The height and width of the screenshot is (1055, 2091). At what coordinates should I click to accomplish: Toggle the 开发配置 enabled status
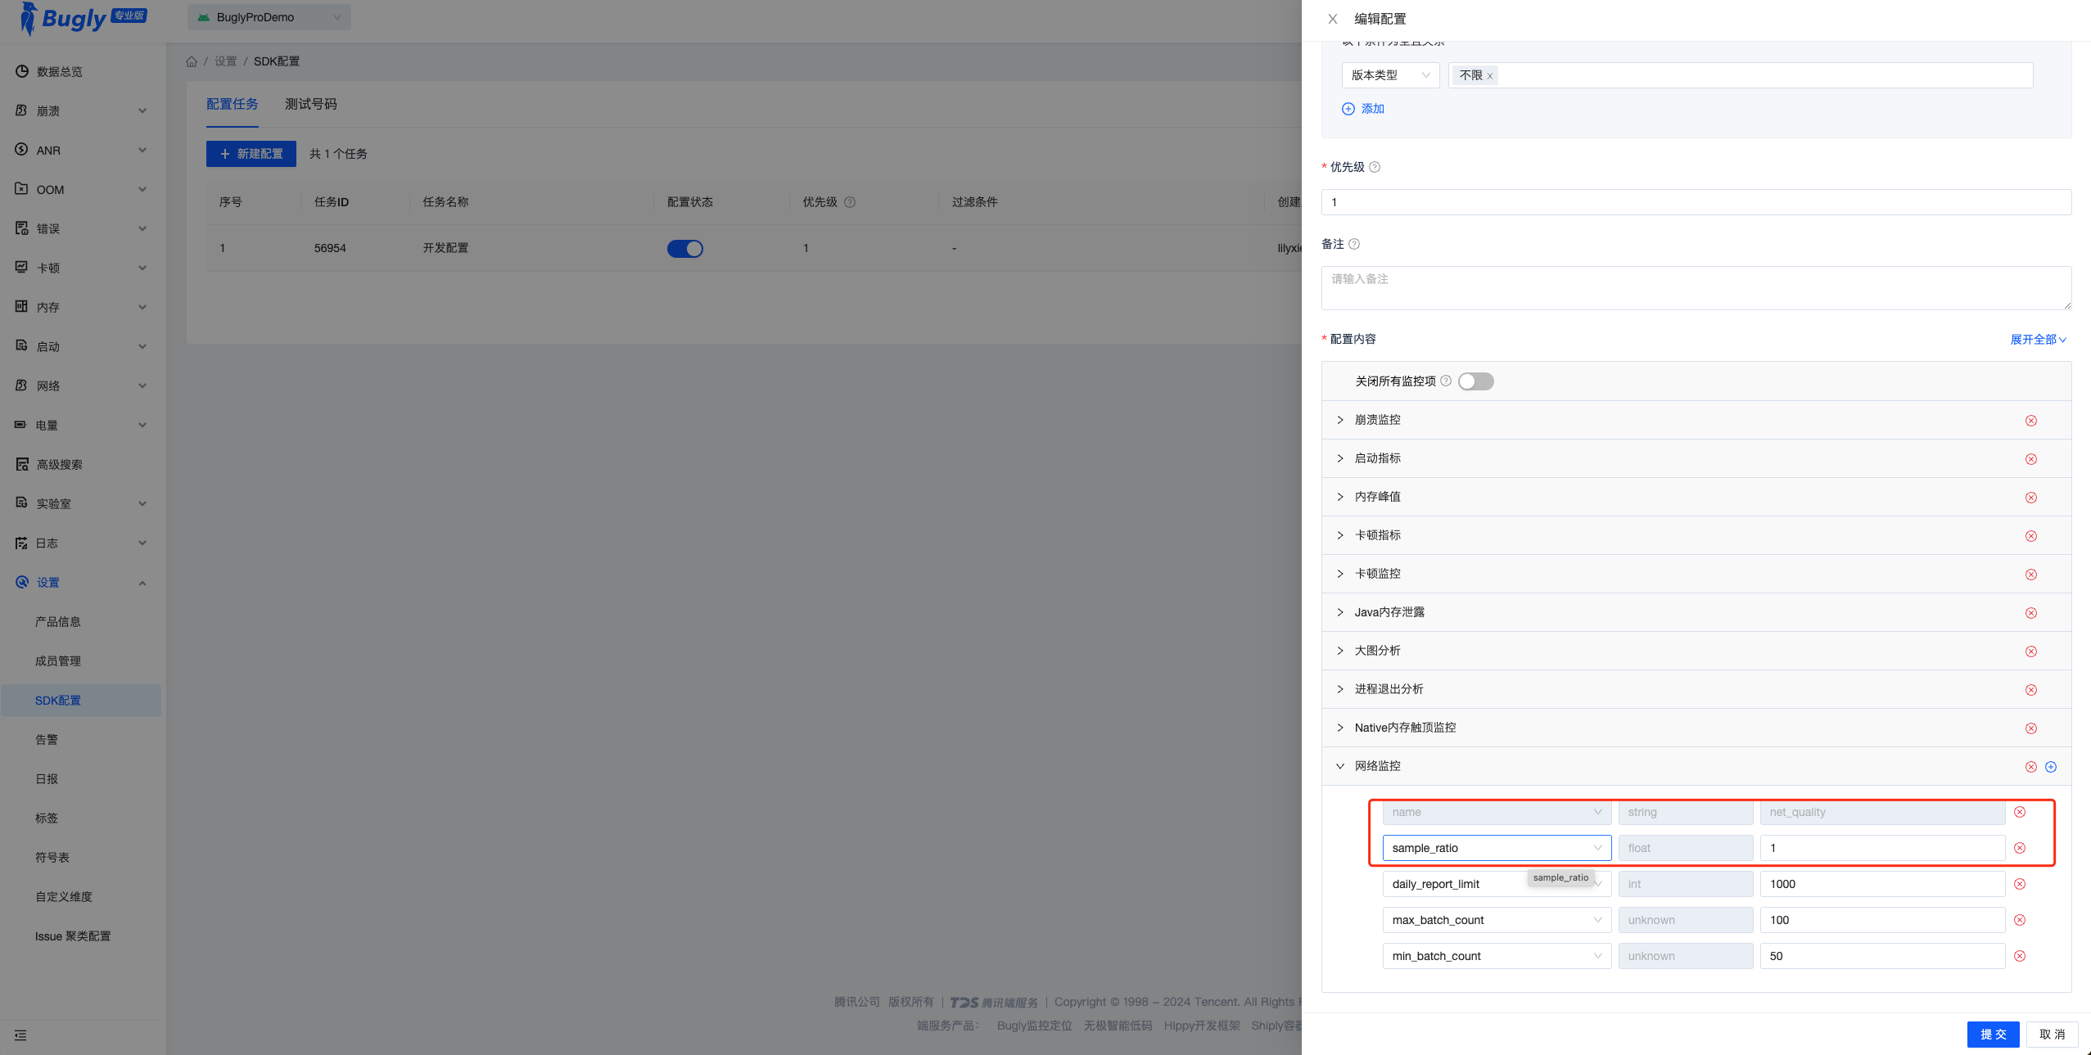685,248
